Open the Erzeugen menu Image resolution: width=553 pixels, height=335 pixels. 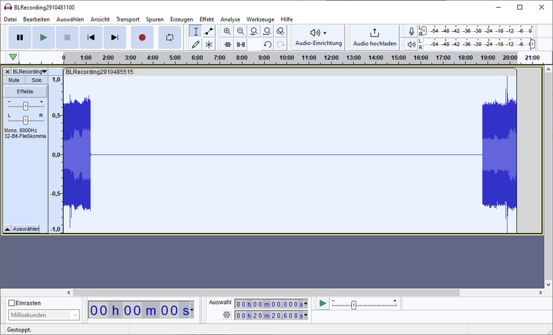(x=181, y=19)
